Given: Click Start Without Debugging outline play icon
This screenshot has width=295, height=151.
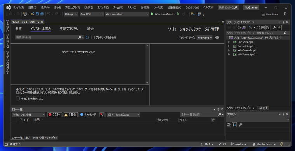Looking at the screenshot, I should (178, 14).
